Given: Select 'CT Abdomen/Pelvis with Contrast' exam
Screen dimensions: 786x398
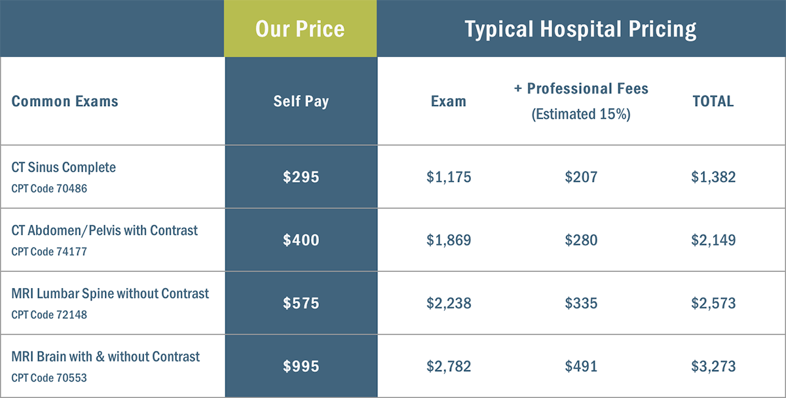Looking at the screenshot, I should click(x=105, y=230).
